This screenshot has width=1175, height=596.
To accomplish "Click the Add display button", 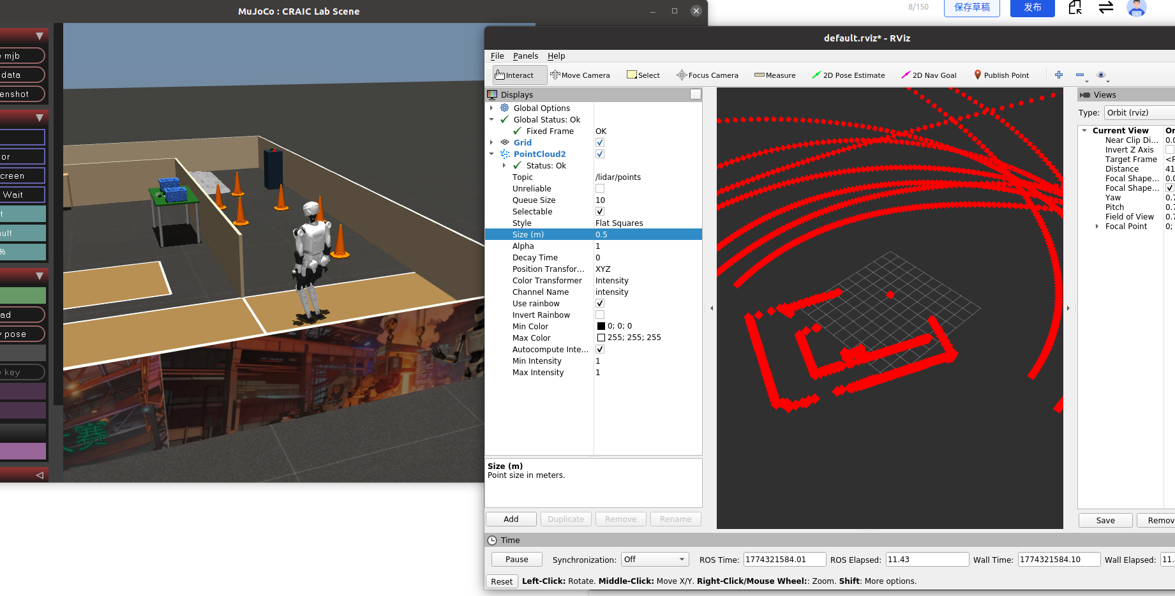I will point(511,519).
